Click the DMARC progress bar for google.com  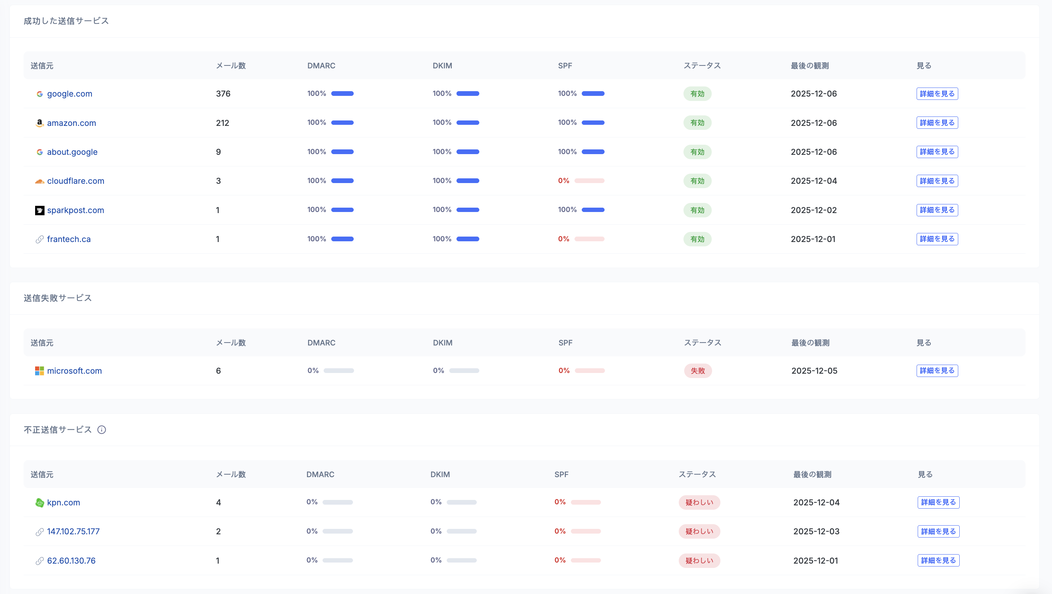pyautogui.click(x=342, y=93)
